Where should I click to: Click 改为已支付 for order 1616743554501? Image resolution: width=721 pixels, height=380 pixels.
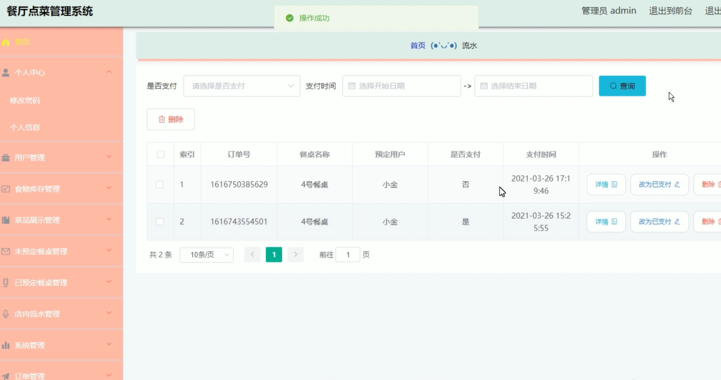click(659, 222)
